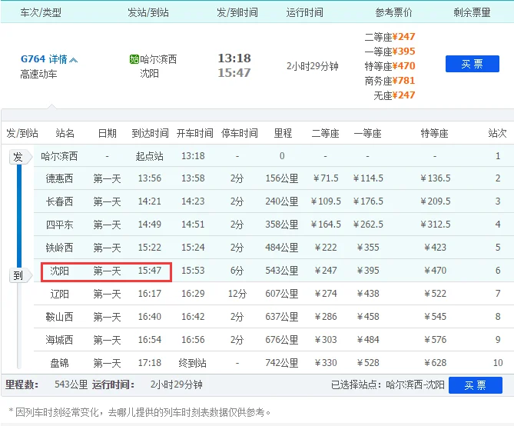The width and height of the screenshot is (514, 426).
Task: Click the ¥262.5 first-class fare for 四平东
Action: [368, 225]
